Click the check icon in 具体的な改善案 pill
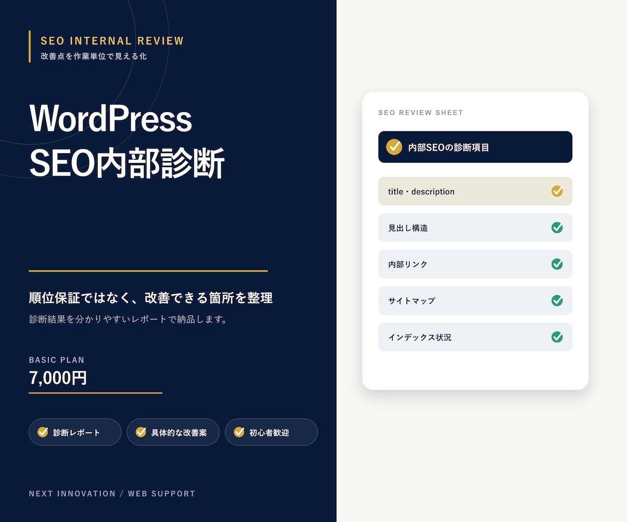 [x=141, y=432]
